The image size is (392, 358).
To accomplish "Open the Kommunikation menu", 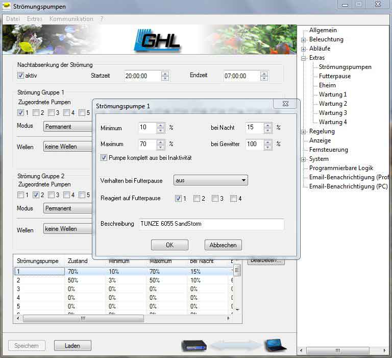I will [71, 19].
